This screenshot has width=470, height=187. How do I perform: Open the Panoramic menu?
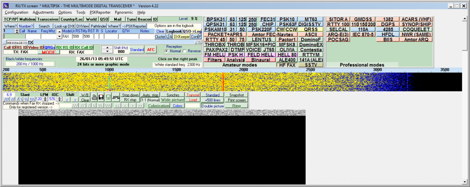coord(124,12)
